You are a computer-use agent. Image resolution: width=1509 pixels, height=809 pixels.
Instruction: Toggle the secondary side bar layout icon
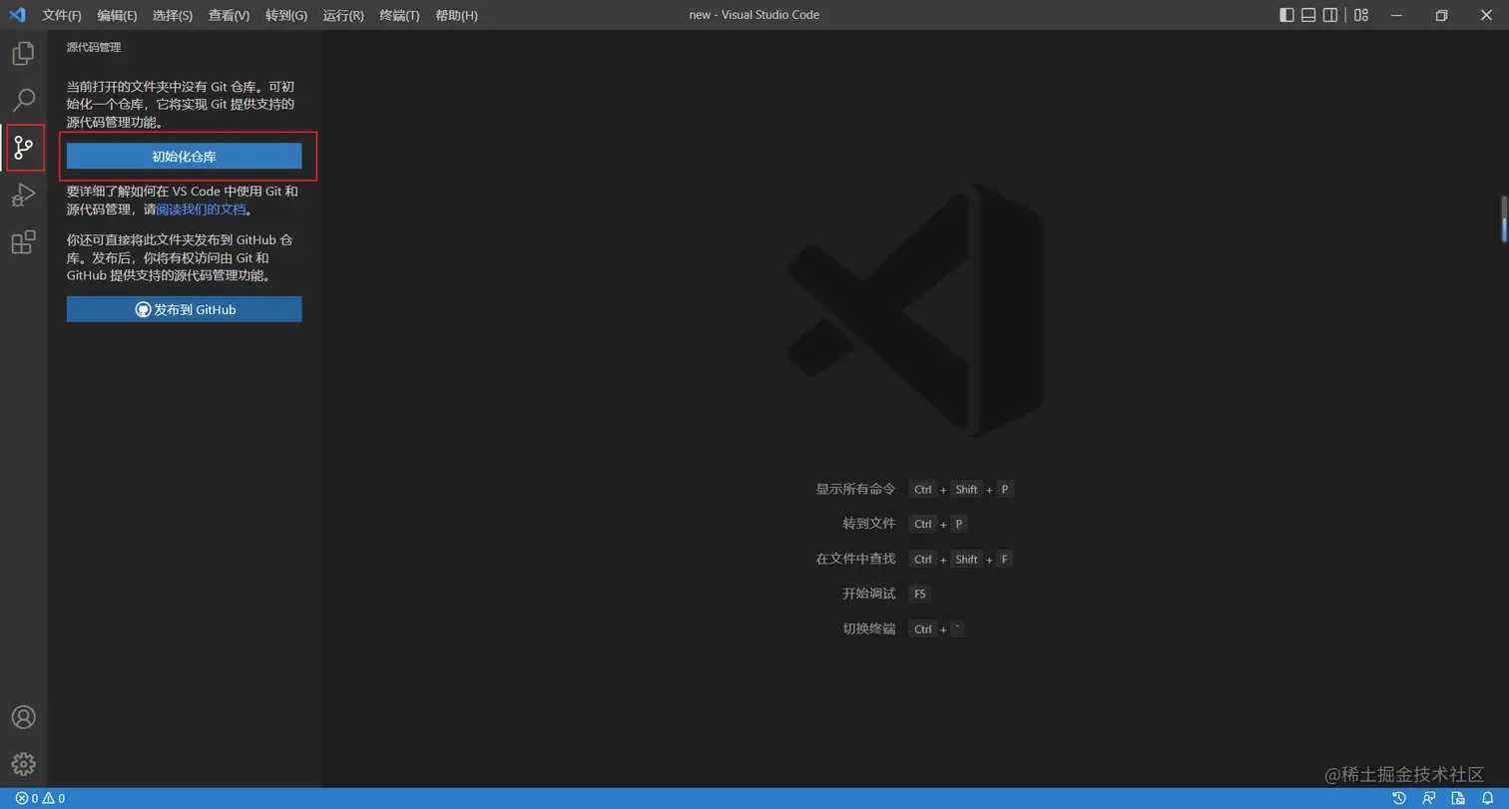[x=1330, y=15]
